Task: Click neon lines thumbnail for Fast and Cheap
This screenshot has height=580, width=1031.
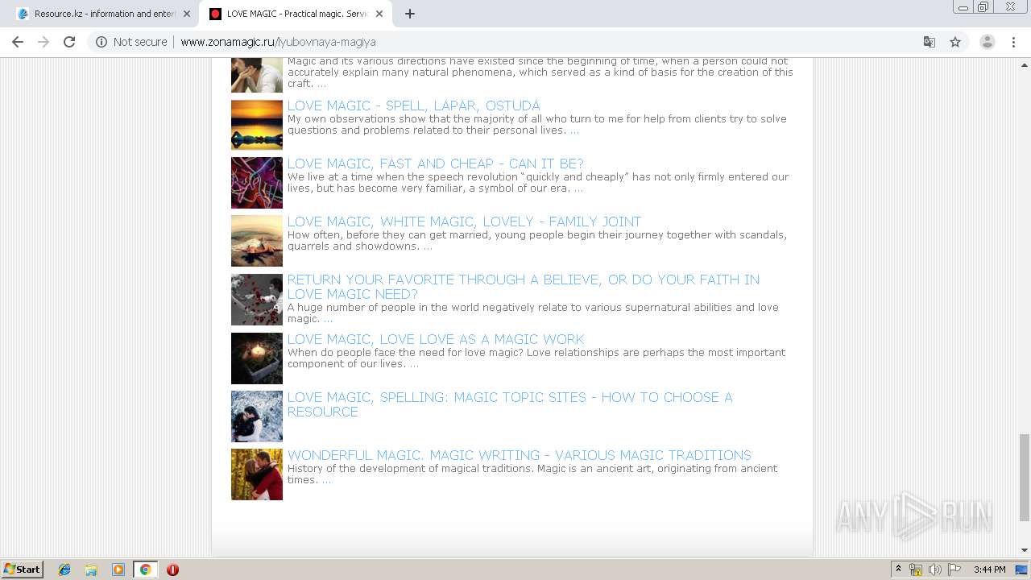Action: (257, 183)
